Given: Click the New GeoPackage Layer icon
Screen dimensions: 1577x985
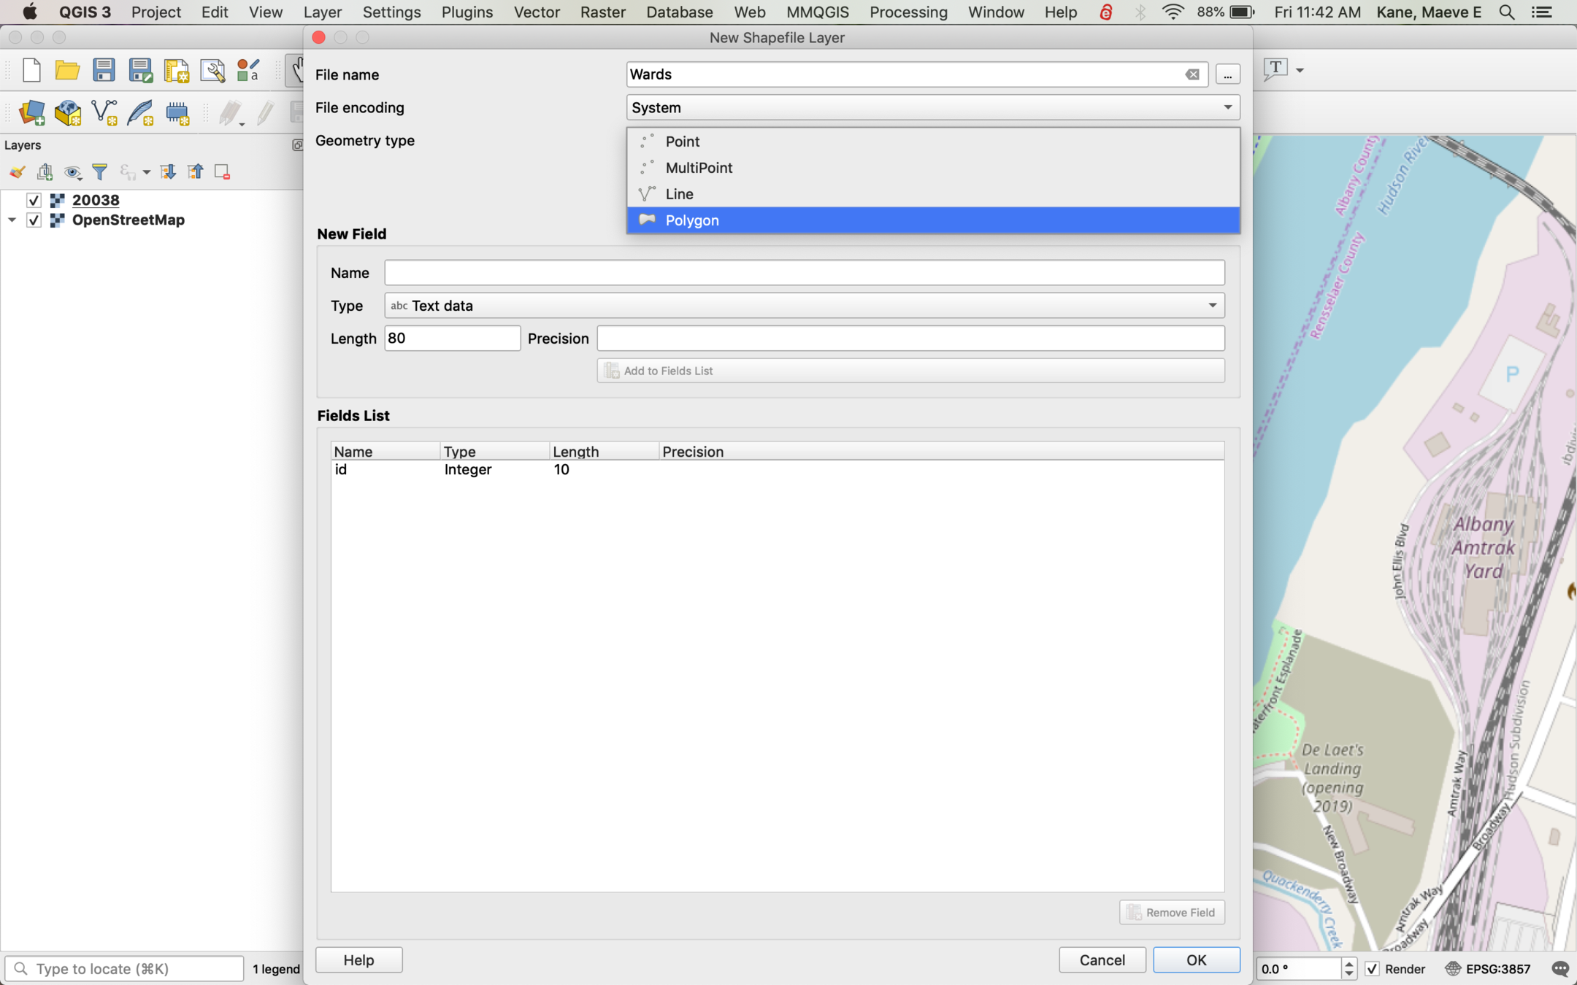Looking at the screenshot, I should pos(68,113).
